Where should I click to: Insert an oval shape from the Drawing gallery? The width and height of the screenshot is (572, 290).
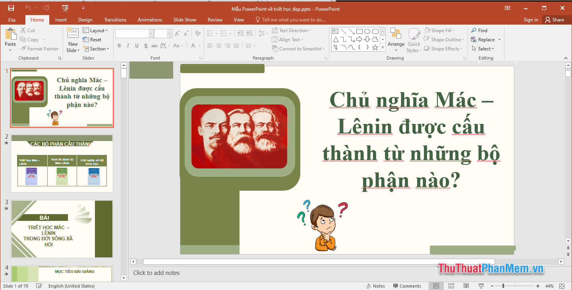click(366, 31)
